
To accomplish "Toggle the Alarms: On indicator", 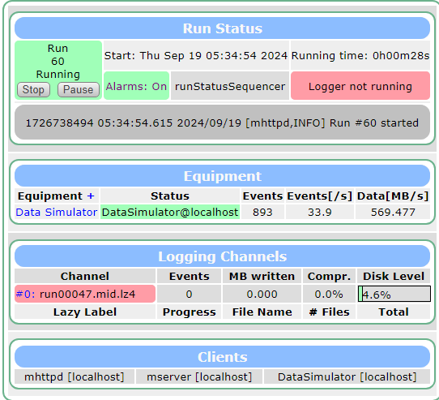I will (x=136, y=86).
